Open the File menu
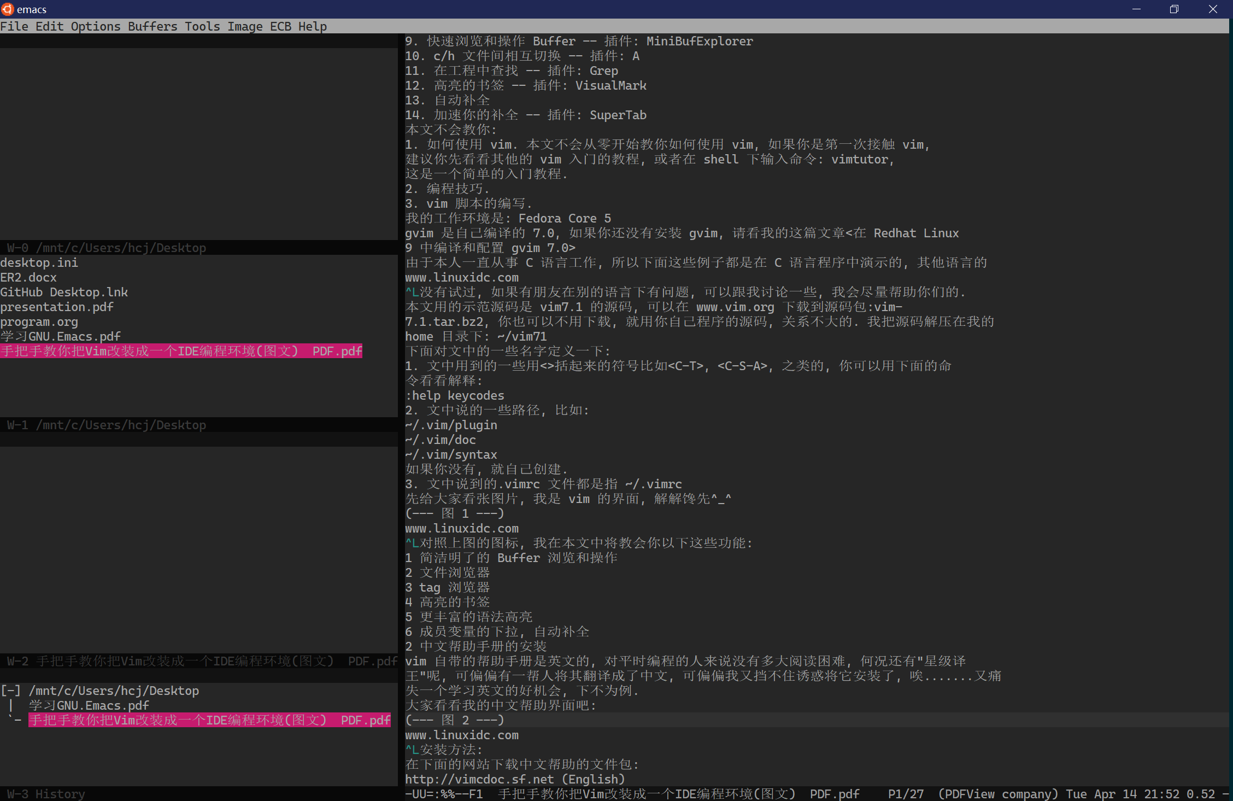This screenshot has height=801, width=1233. click(14, 26)
